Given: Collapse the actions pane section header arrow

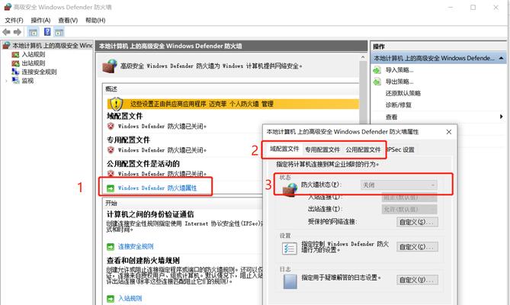Looking at the screenshot, I should point(501,58).
